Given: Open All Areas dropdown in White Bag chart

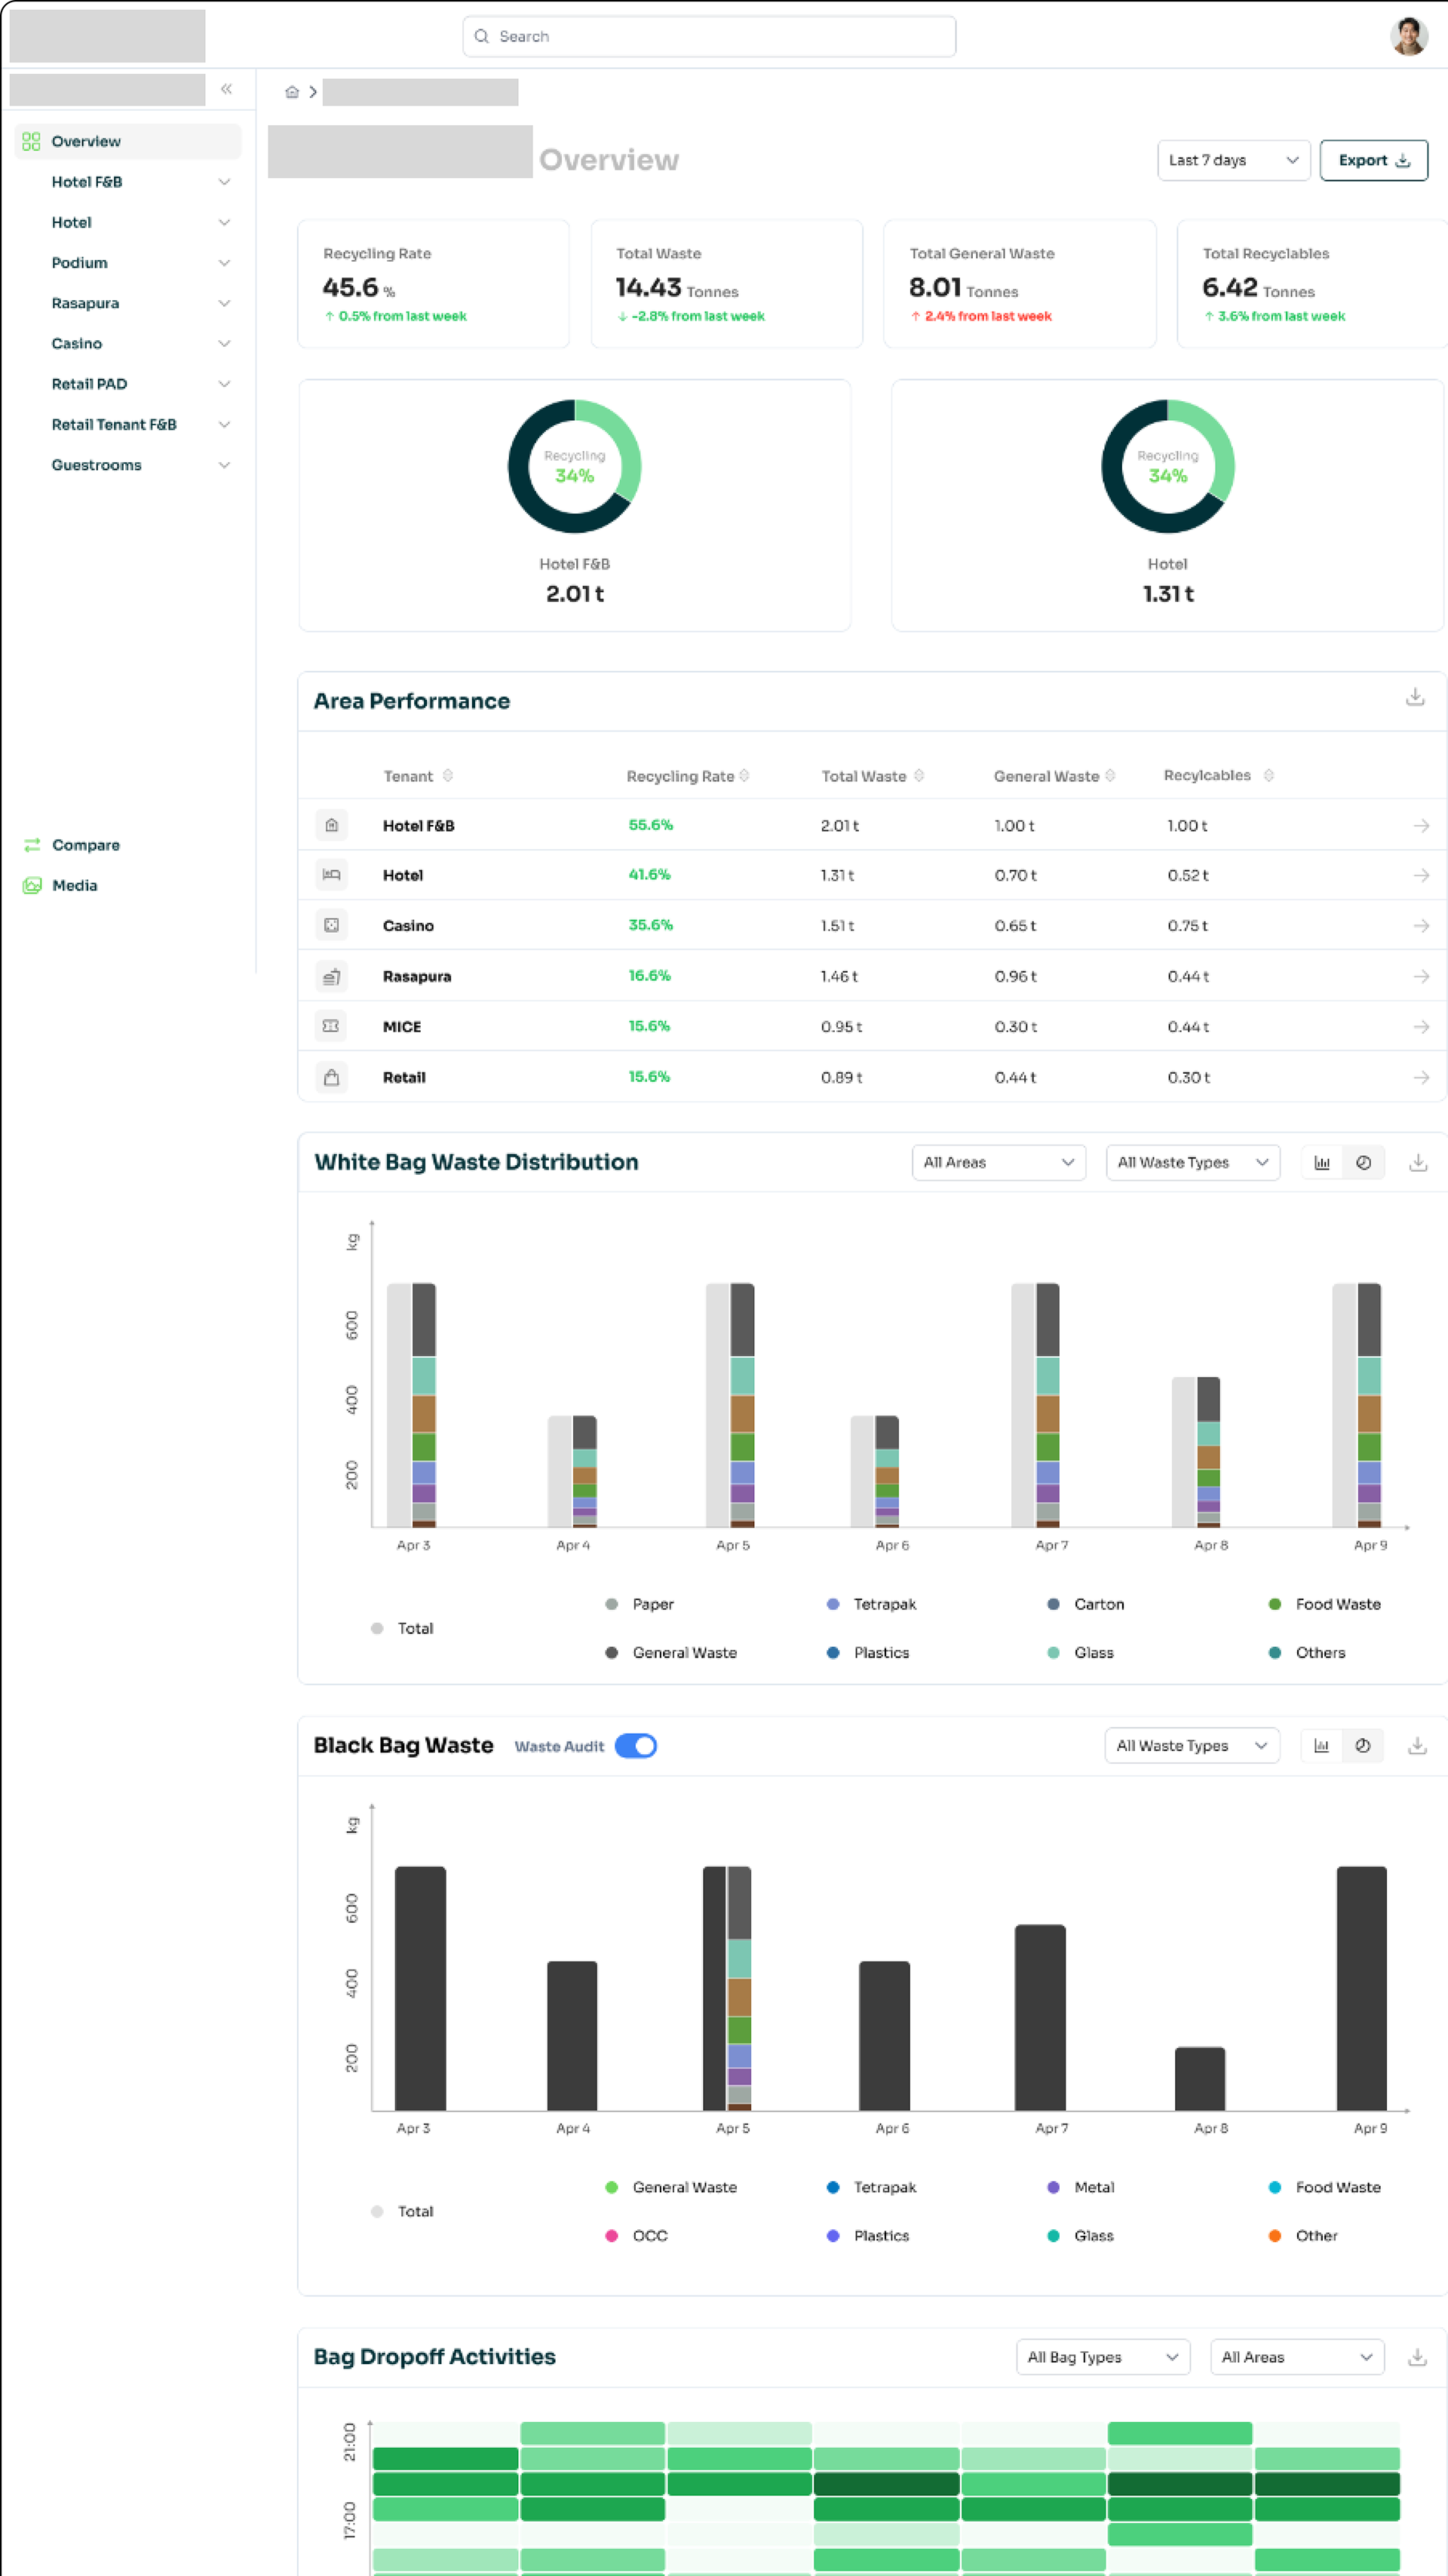Looking at the screenshot, I should click(x=997, y=1162).
